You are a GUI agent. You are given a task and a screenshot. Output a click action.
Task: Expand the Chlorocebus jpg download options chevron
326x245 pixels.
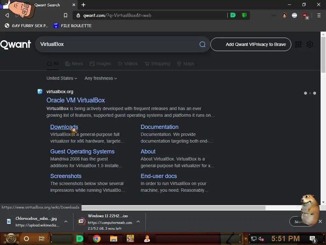(66, 221)
